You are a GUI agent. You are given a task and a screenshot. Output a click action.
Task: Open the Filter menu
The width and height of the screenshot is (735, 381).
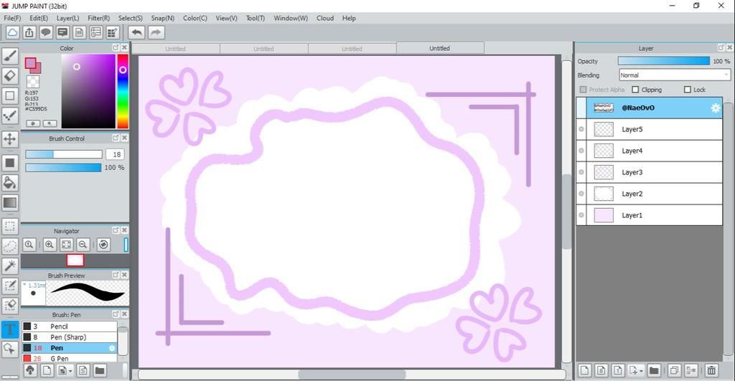tap(98, 18)
